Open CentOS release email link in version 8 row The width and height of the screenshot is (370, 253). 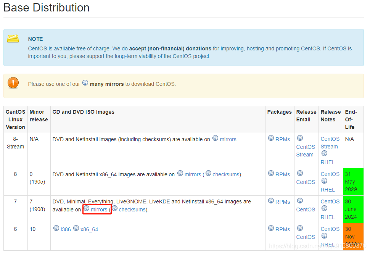pyautogui.click(x=306, y=182)
